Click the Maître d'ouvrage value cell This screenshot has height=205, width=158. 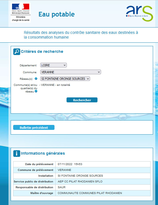point(103,193)
